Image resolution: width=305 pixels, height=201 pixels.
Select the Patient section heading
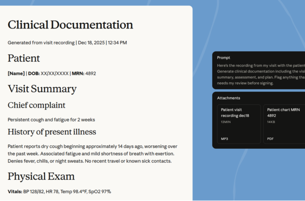(x=24, y=58)
